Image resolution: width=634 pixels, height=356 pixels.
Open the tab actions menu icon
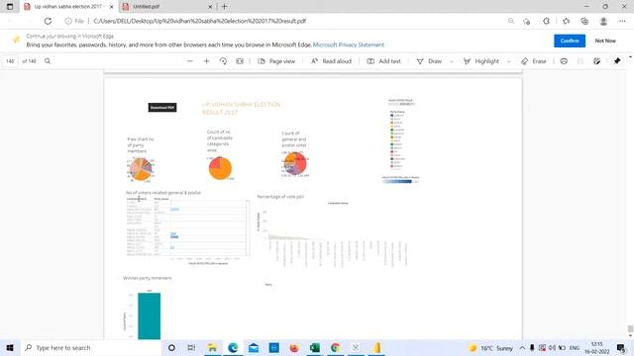point(10,7)
